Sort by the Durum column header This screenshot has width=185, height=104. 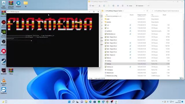(132, 15)
